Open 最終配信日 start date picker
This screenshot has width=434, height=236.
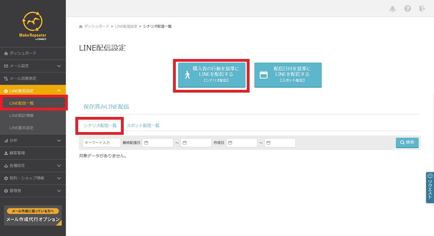pyautogui.click(x=158, y=143)
